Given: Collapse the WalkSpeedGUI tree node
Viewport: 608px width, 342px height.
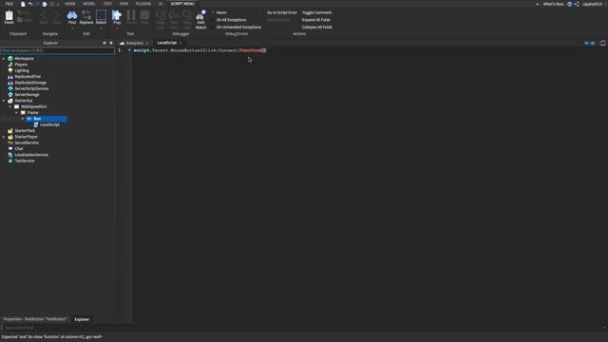Looking at the screenshot, I should (x=10, y=106).
